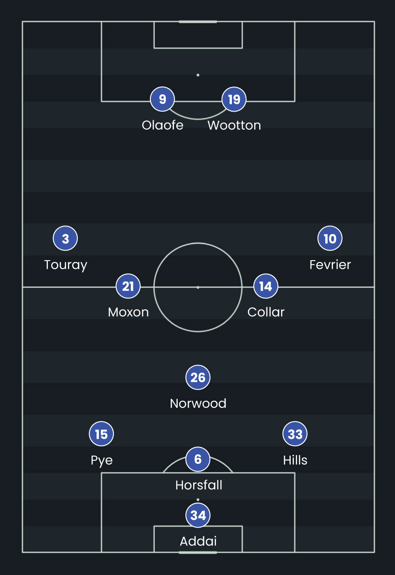Open the Touray name label
The height and width of the screenshot is (575, 395).
coord(66,265)
